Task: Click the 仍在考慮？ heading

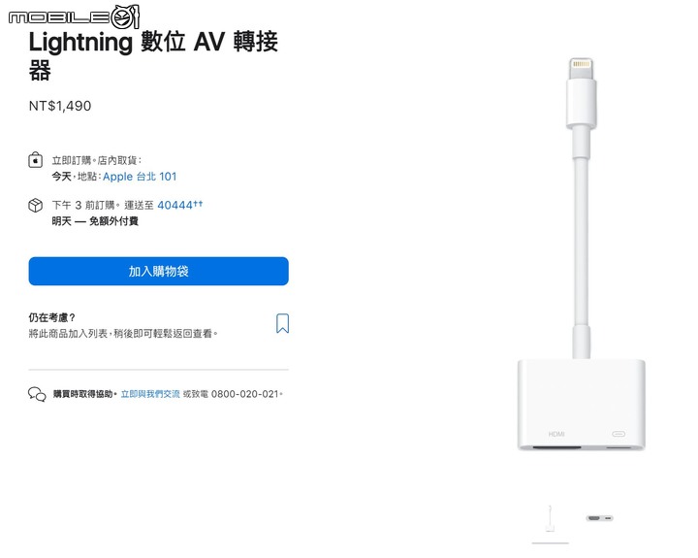Action: pos(52,317)
